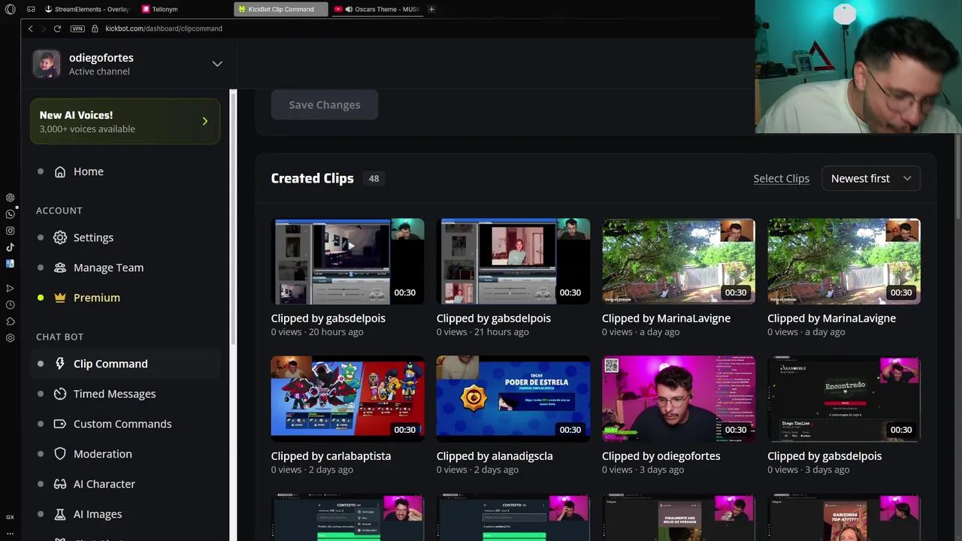Play alanadigscla Poder de Estrela clip
This screenshot has height=541, width=962.
(513, 399)
